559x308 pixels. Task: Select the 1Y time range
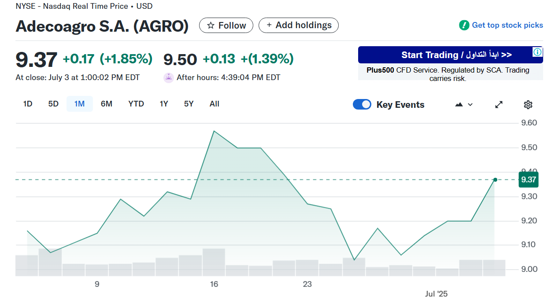[164, 104]
